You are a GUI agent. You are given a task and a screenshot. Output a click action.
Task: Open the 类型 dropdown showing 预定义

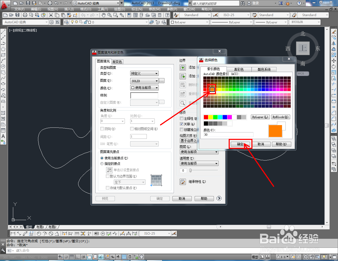pos(144,73)
